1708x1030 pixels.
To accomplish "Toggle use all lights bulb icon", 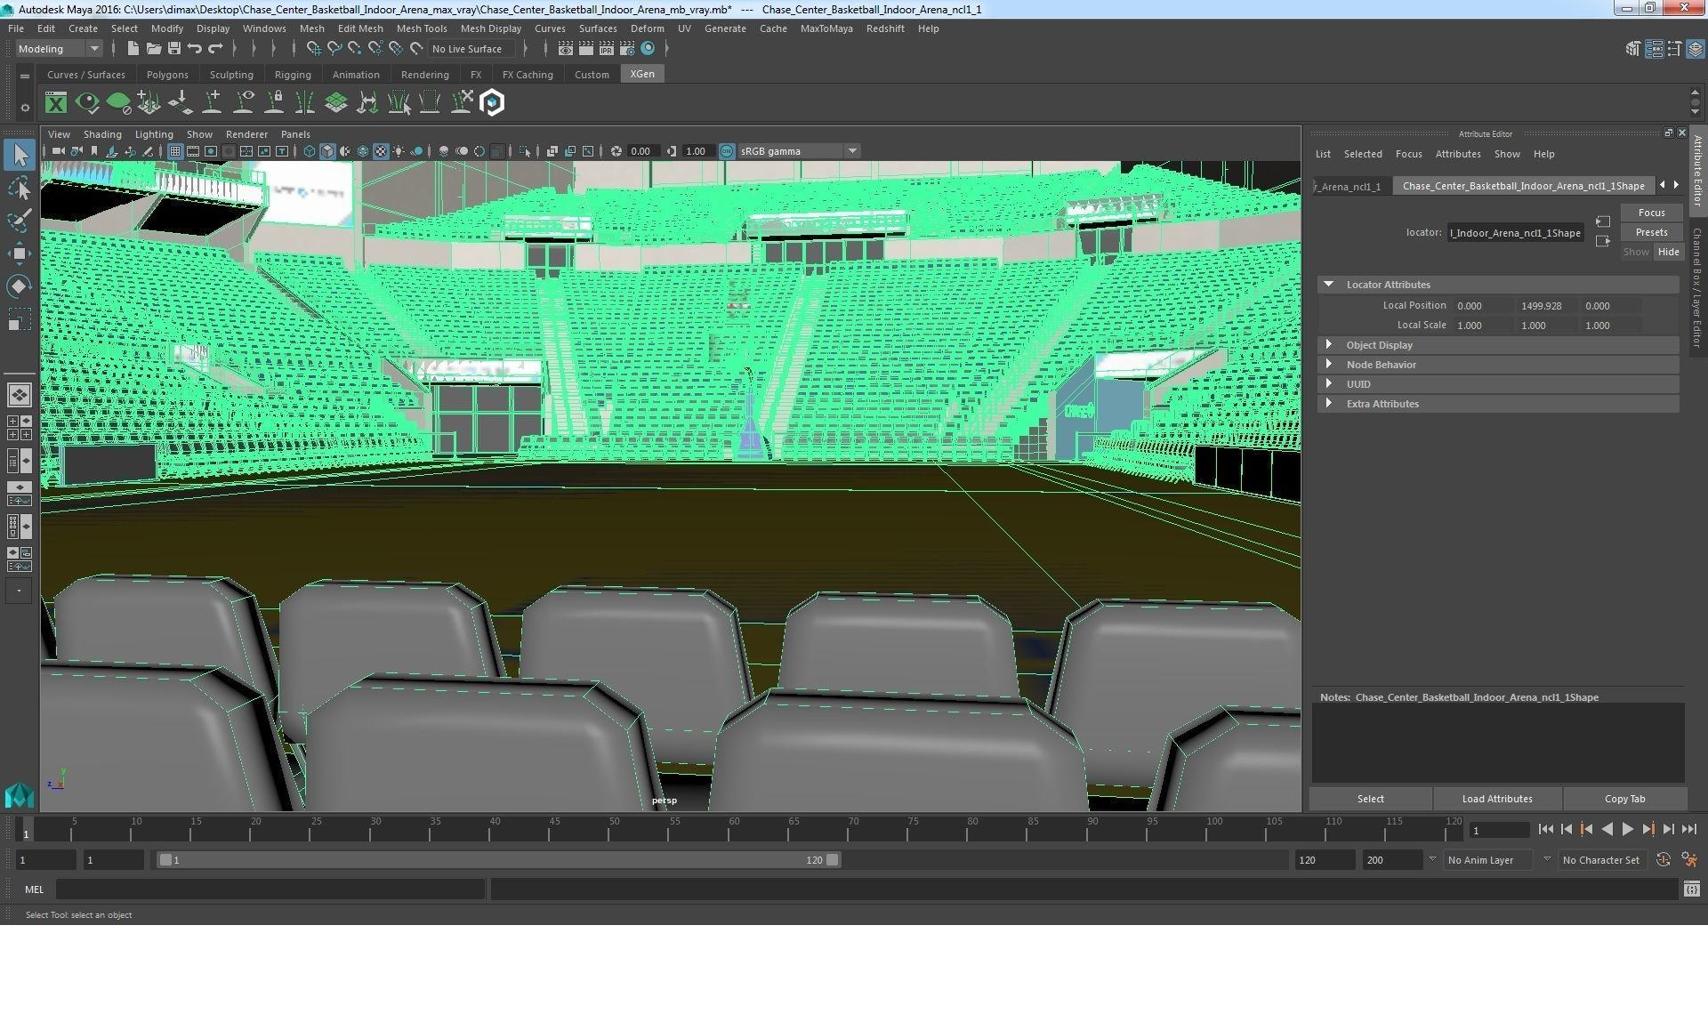I will pos(399,151).
